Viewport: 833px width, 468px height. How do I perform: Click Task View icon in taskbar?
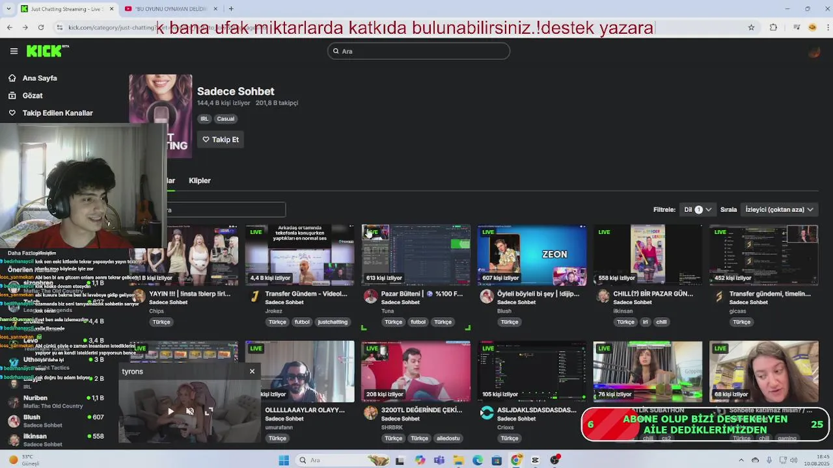click(400, 460)
